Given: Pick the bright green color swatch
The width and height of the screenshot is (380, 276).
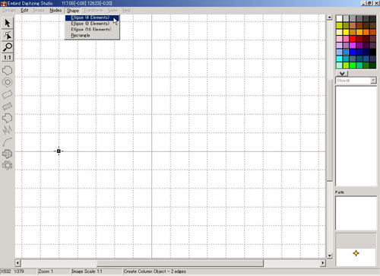Looking at the screenshot, I should [x=353, y=65].
